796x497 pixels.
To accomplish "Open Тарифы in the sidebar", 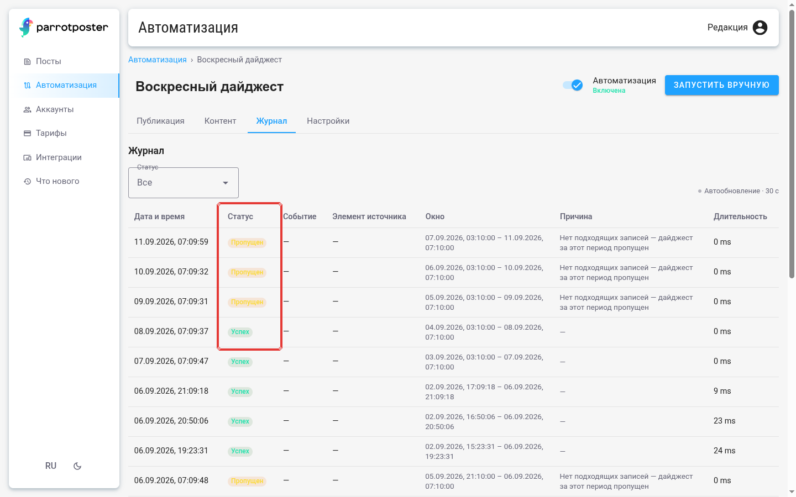I will pyautogui.click(x=64, y=133).
